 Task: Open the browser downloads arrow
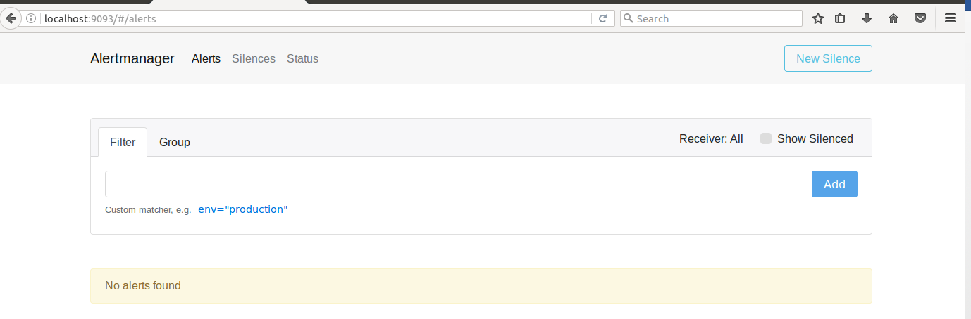[867, 19]
